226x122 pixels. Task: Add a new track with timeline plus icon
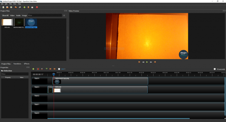(33, 69)
